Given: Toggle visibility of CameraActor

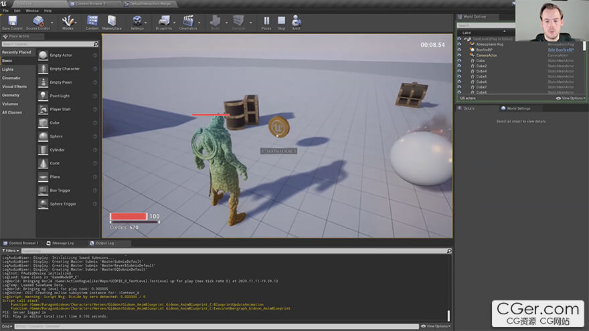Looking at the screenshot, I should pos(459,55).
